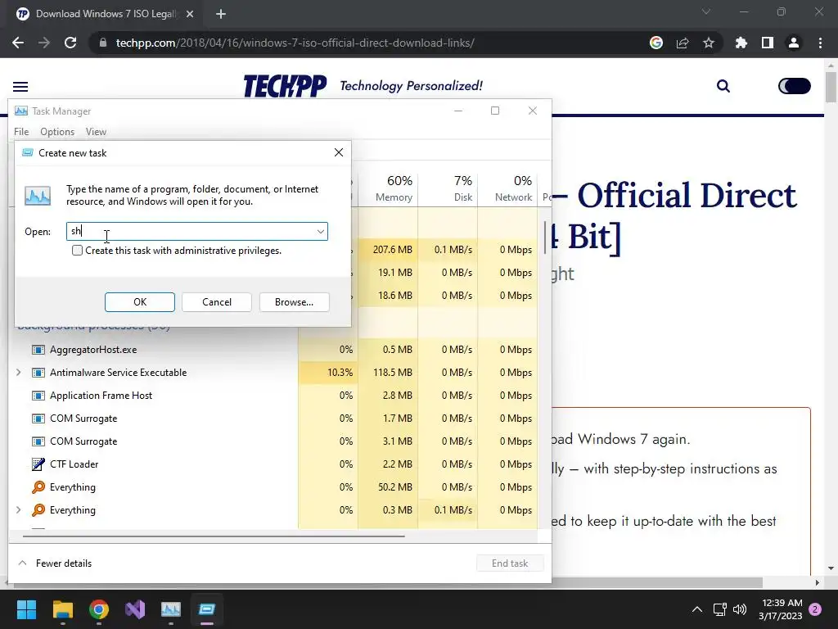Viewport: 838px width, 629px height.
Task: Click the 207.6 MB memory cell
Action: 388,250
